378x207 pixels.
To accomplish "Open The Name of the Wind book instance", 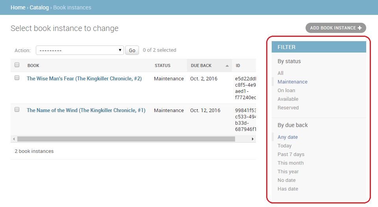I will point(86,110).
